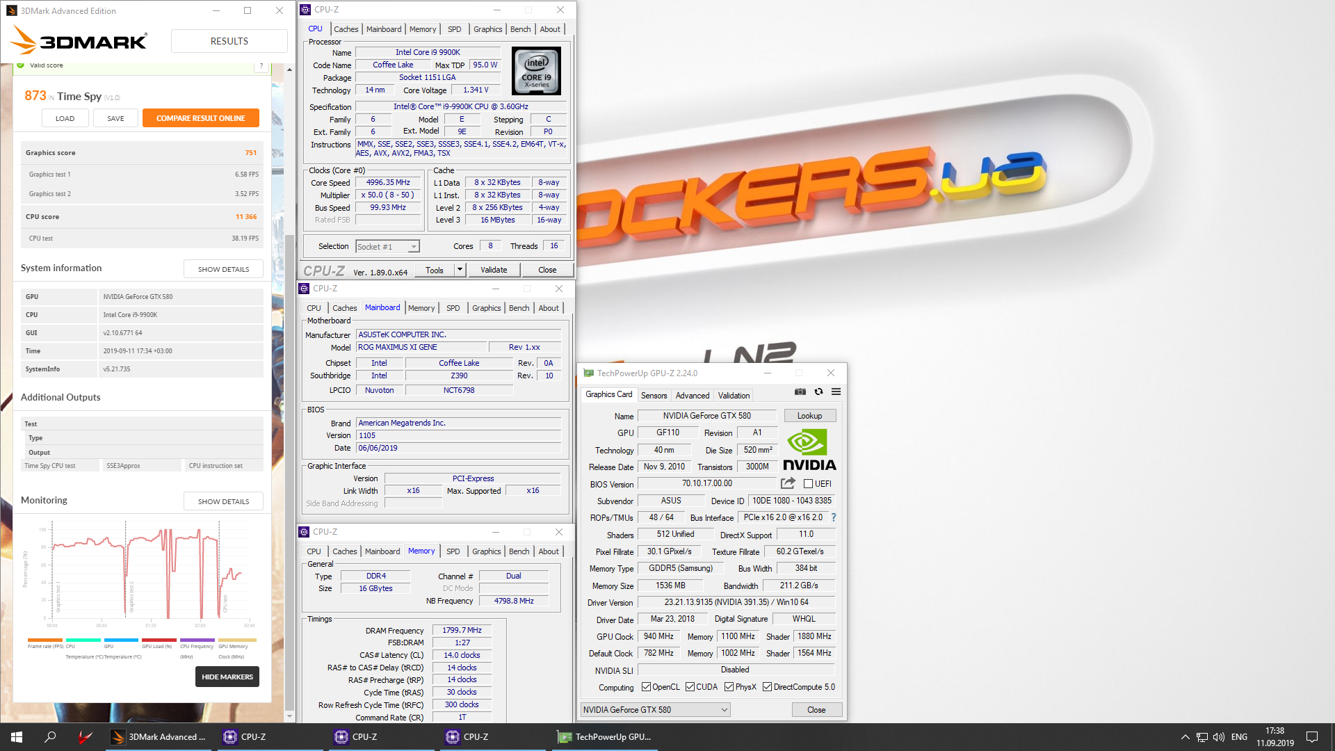1335x751 pixels.
Task: Expand hidden system tray icons
Action: (1185, 737)
